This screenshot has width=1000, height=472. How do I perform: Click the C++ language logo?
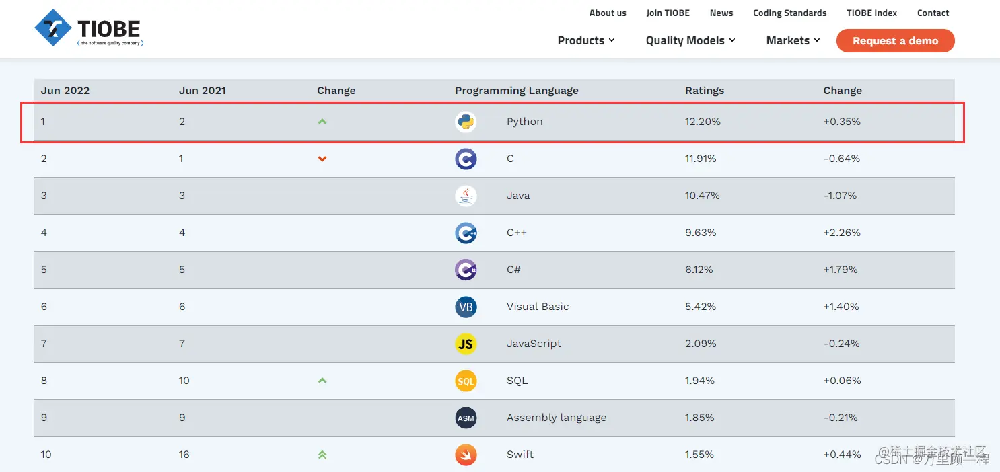466,233
